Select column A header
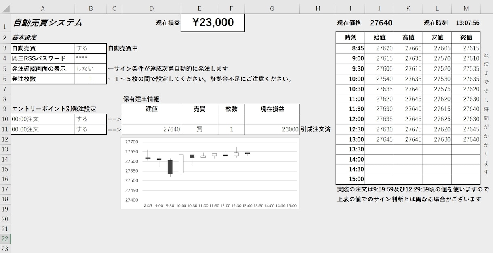This screenshot has height=253, width=493. [x=43, y=9]
